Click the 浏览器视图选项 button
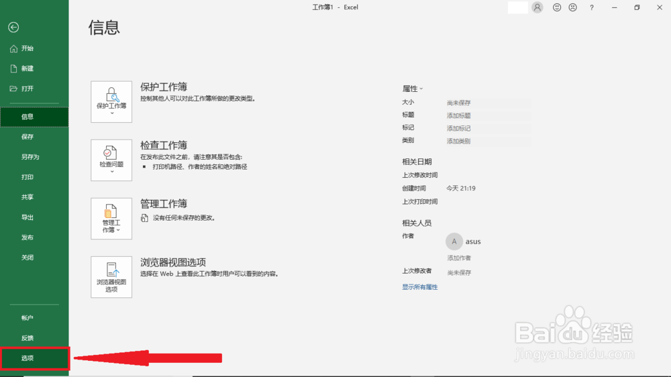 pos(111,277)
